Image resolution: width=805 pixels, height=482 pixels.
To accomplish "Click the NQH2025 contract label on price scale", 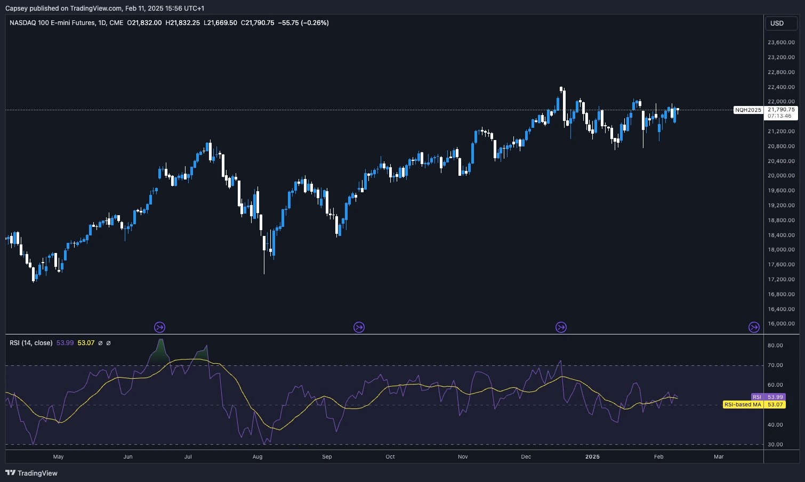I will [x=748, y=110].
